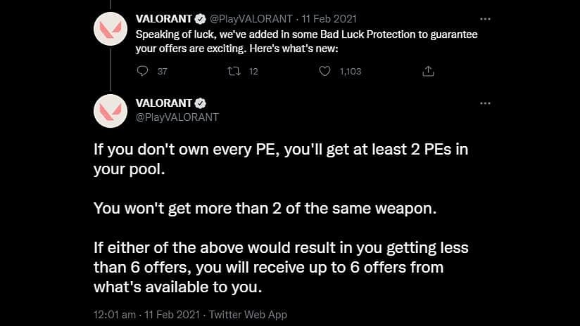This screenshot has width=580, height=326.
Task: View the 1,103 likes count
Action: pyautogui.click(x=351, y=71)
